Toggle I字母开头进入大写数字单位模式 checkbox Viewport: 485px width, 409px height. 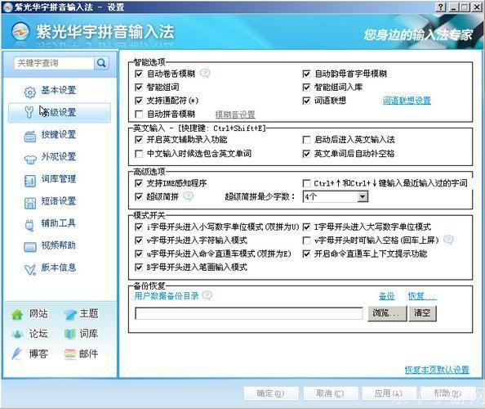click(x=306, y=227)
